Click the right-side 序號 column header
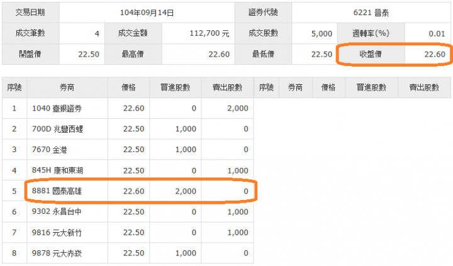The image size is (453, 266). click(x=266, y=87)
